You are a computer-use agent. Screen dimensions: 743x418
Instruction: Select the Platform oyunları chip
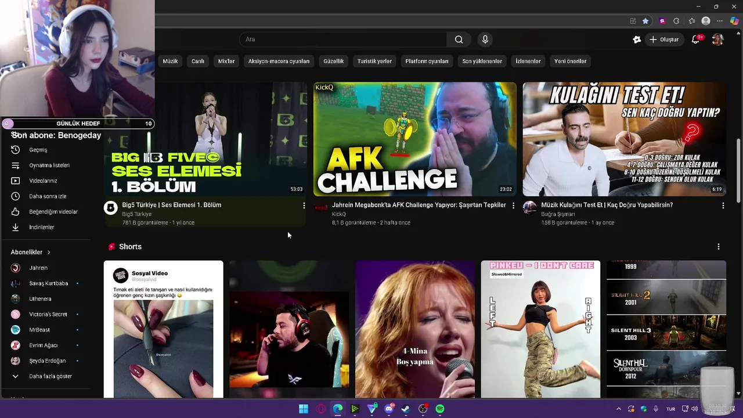click(x=427, y=61)
